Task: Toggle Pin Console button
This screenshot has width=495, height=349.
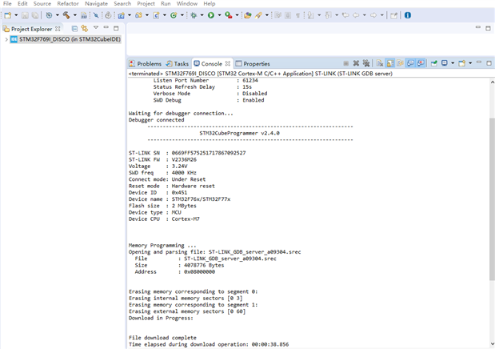Action: [x=434, y=63]
